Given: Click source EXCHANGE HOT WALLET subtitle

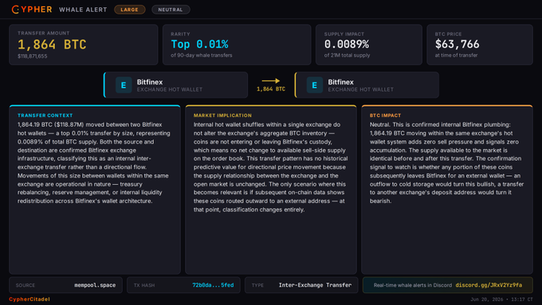Looking at the screenshot, I should [x=170, y=90].
